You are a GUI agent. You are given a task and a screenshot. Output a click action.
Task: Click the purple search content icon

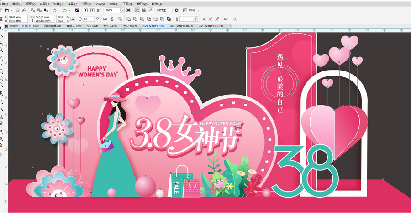click(77, 10)
